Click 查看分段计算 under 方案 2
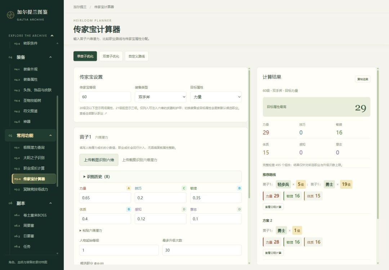The width and height of the screenshot is (389, 270). coord(273,253)
